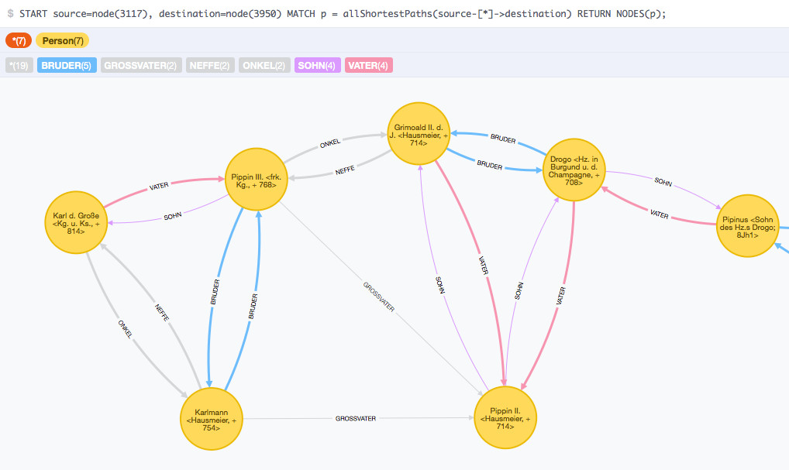Click the orange *(7) node label pill
The image size is (789, 470).
pyautogui.click(x=17, y=40)
